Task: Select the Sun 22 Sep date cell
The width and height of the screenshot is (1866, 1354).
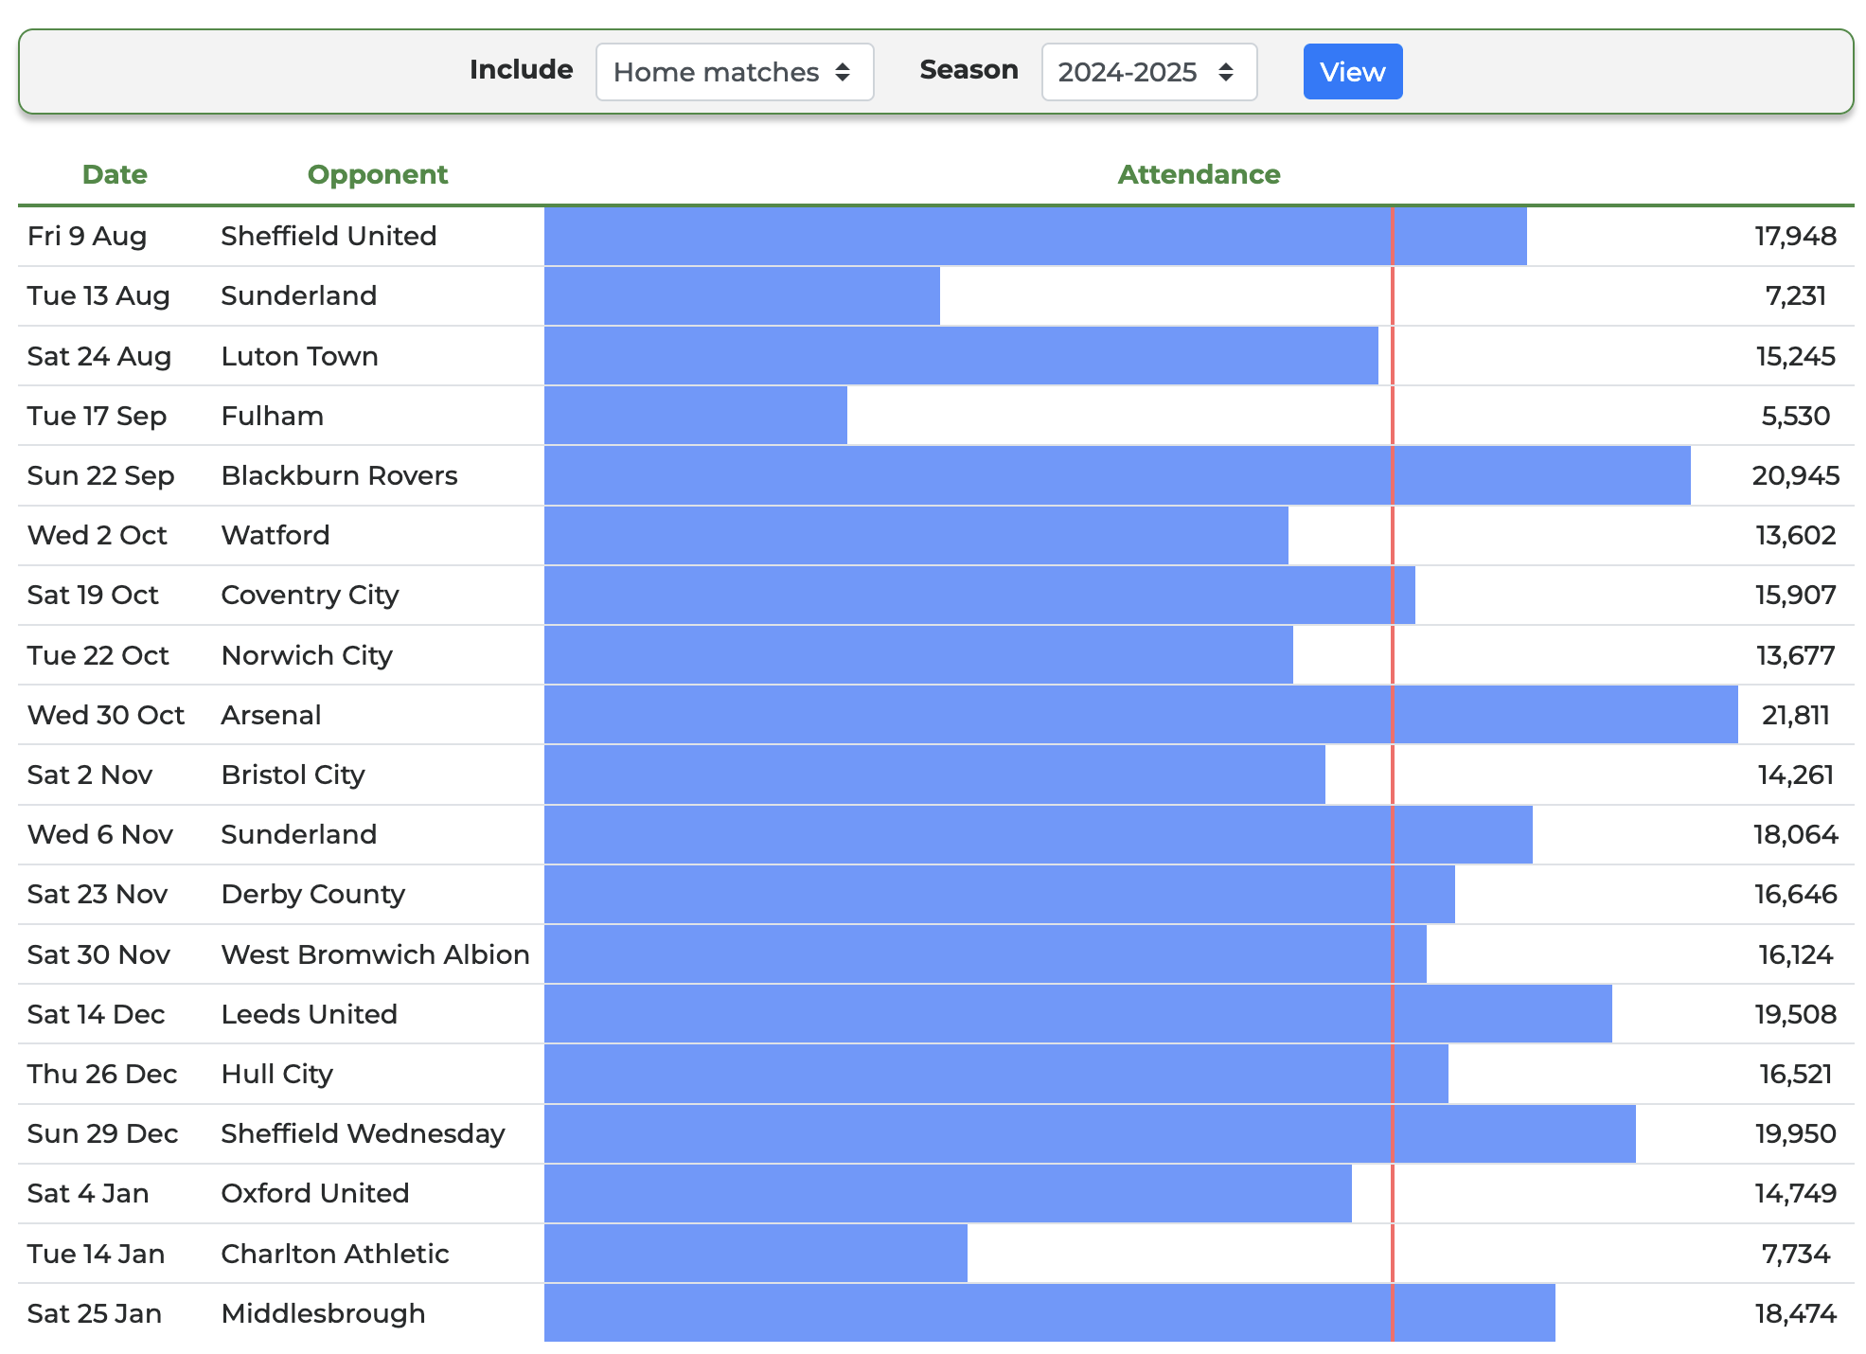Action: [100, 475]
